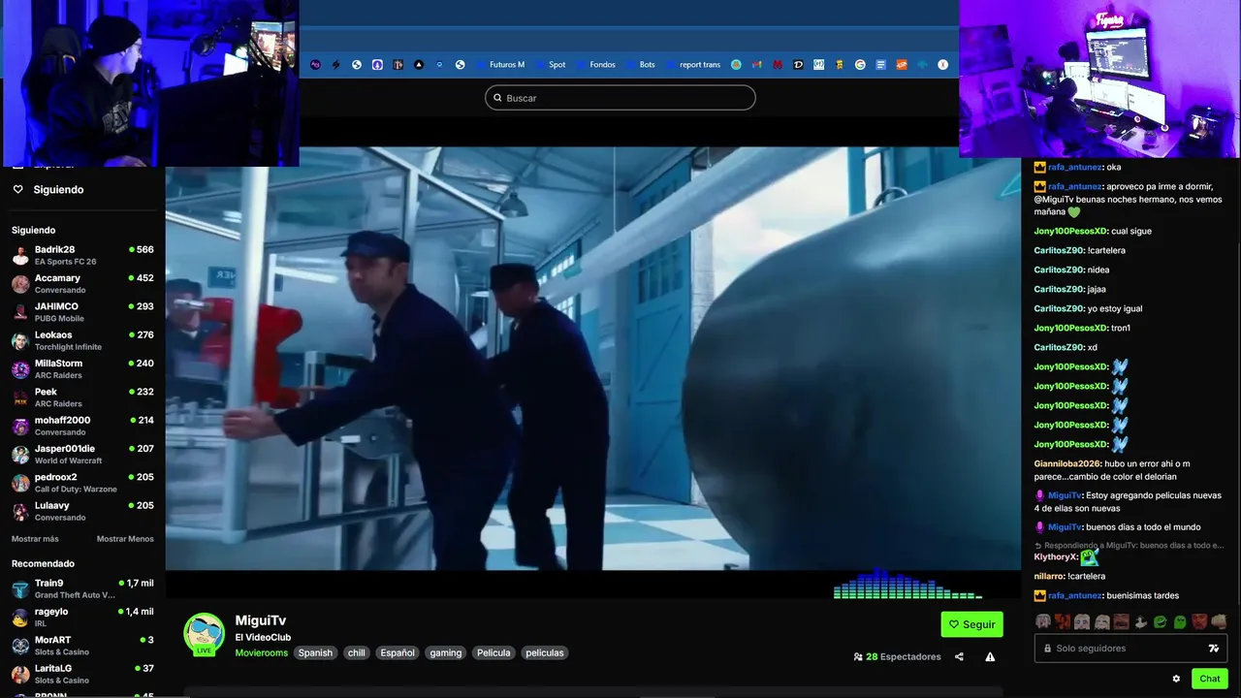
Task: Open the Google Docs bookmark icon
Action: pos(880,65)
